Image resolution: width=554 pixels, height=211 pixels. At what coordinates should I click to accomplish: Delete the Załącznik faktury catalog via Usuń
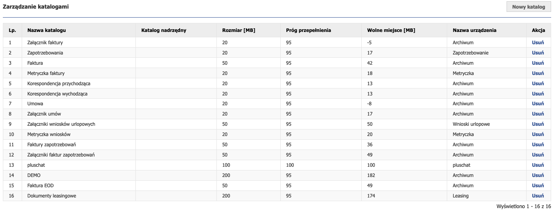[538, 43]
